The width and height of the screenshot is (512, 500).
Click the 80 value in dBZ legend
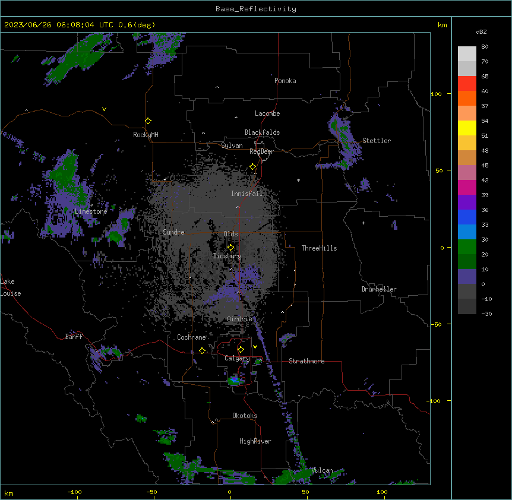point(485,47)
